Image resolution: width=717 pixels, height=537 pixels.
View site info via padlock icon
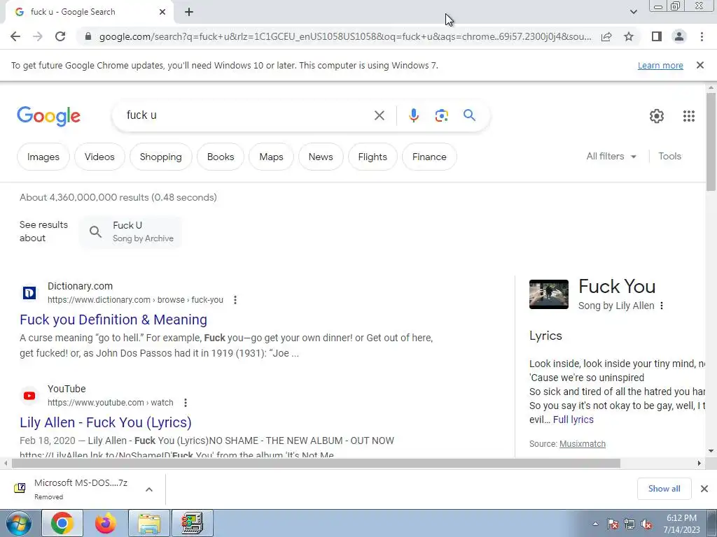[x=88, y=36]
